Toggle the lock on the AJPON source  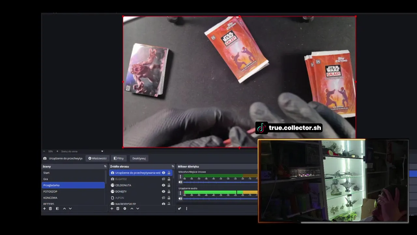[169, 198]
